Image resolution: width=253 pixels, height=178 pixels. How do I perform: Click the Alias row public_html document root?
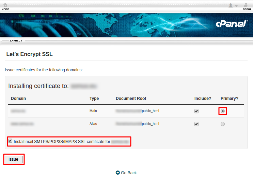click(151, 124)
